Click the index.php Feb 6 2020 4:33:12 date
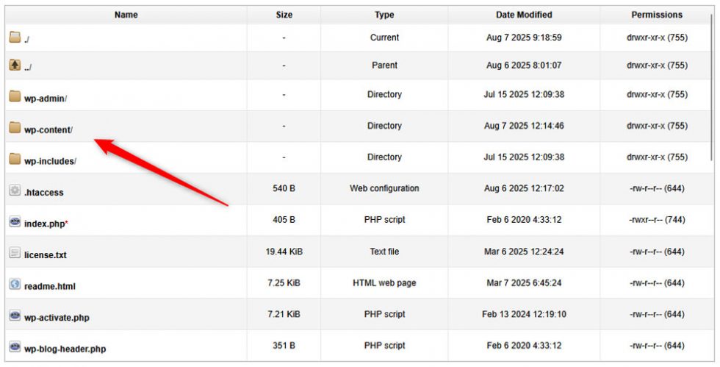Viewport: 720px width, 367px height. pyautogui.click(x=524, y=219)
